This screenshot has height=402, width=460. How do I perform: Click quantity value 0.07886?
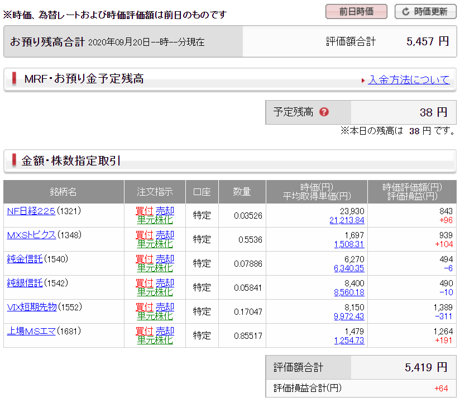pyautogui.click(x=248, y=264)
